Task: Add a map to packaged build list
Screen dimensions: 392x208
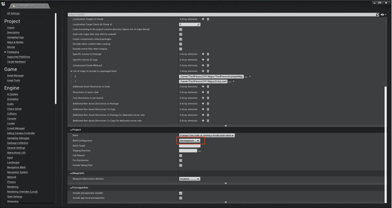Action: (203, 71)
